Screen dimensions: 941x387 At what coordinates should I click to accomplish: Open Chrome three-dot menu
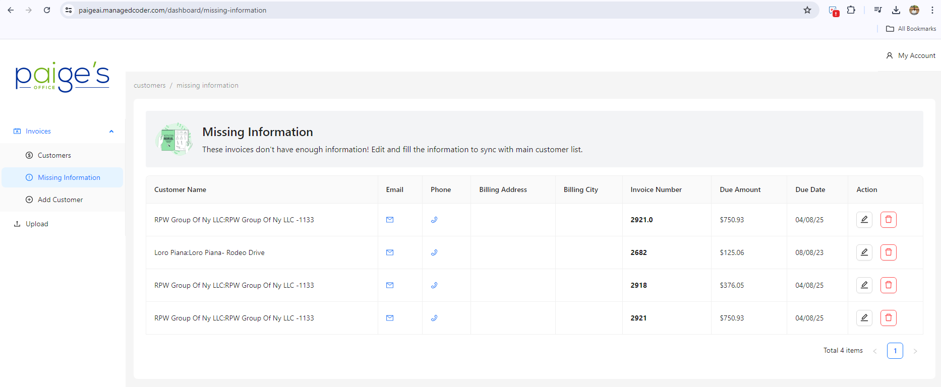tap(932, 10)
